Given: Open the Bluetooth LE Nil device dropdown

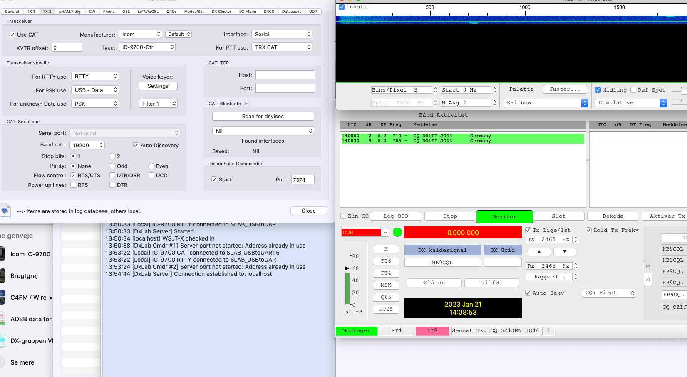Looking at the screenshot, I should point(263,131).
